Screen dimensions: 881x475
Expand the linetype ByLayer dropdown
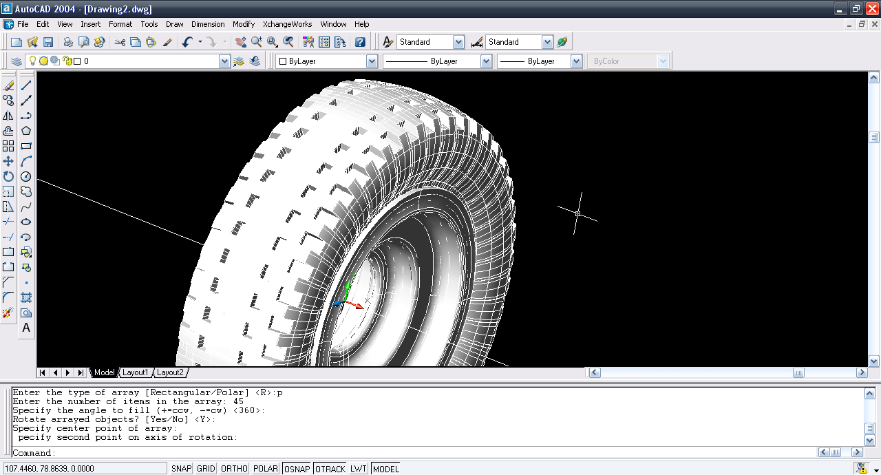click(x=486, y=61)
